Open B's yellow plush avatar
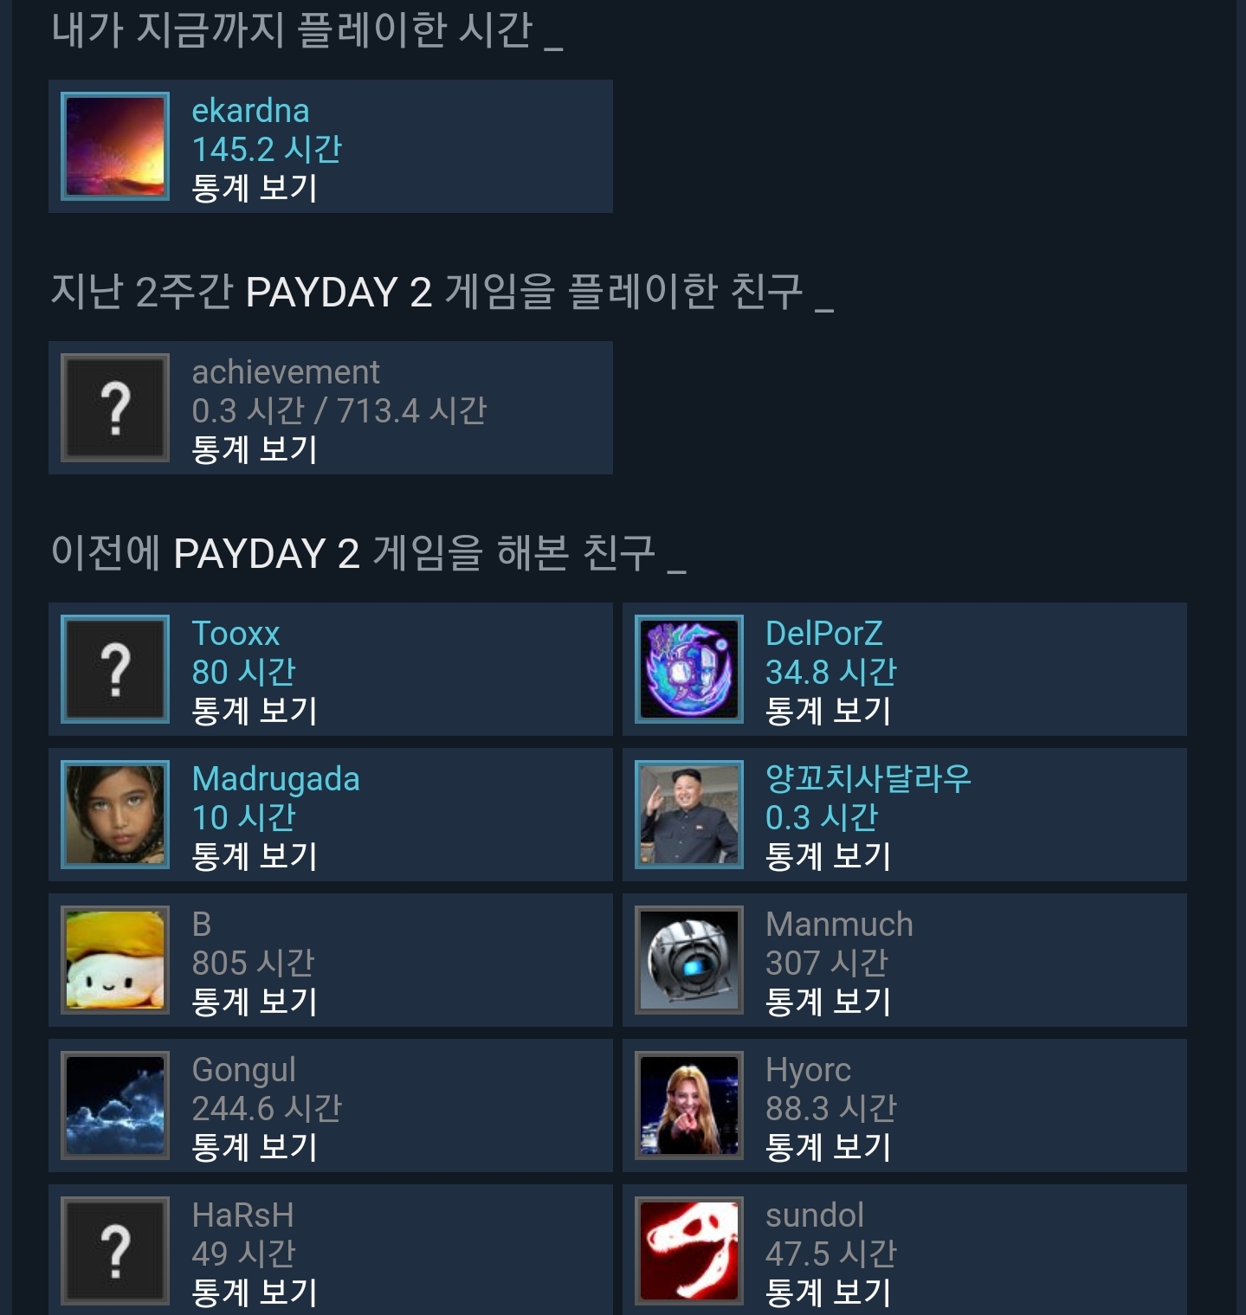 pyautogui.click(x=115, y=960)
